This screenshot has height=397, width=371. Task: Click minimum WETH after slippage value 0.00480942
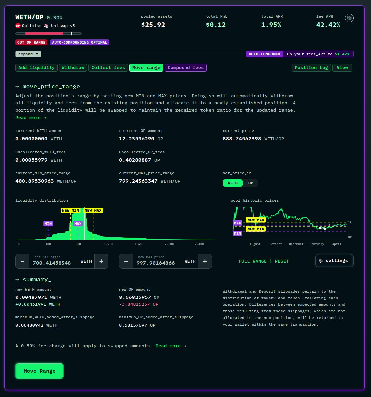pyautogui.click(x=29, y=325)
